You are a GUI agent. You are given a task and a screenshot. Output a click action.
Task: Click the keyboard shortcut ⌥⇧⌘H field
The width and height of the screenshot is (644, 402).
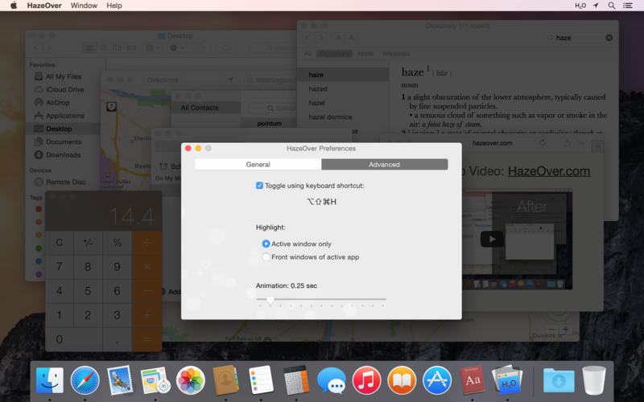pyautogui.click(x=321, y=202)
